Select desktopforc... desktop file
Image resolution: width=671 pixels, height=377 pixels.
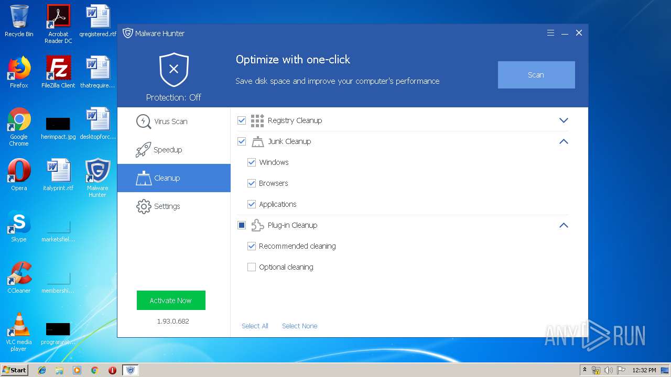coord(98,124)
